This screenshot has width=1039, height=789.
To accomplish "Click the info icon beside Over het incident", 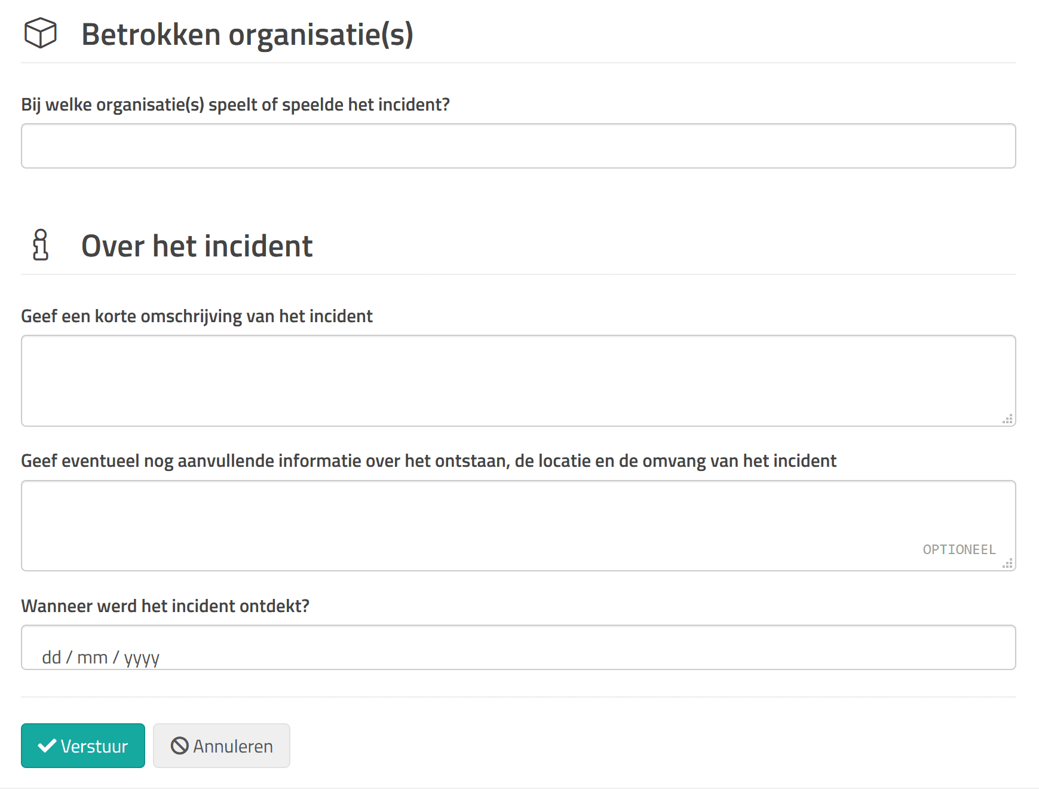I will [41, 245].
